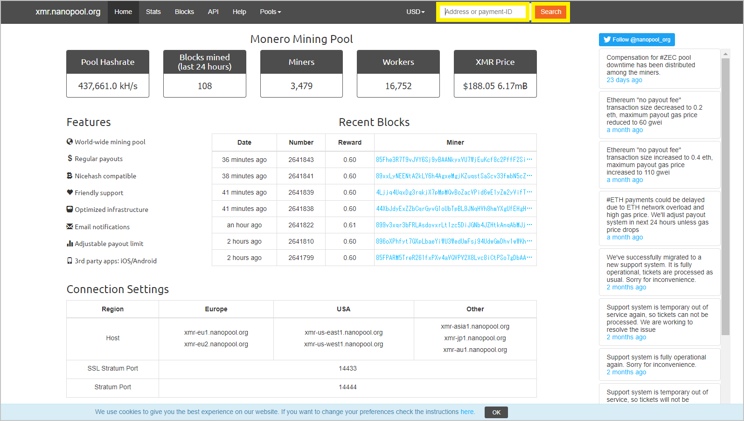Viewport: 744px width, 421px height.
Task: Open miner address for block 2641838
Action: tap(454, 209)
